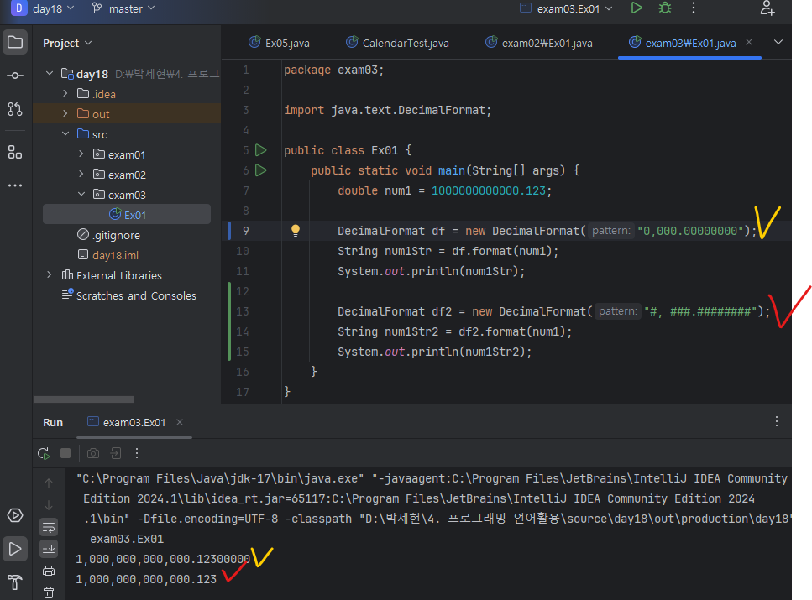Click the run gutter icon beside main method

click(261, 170)
